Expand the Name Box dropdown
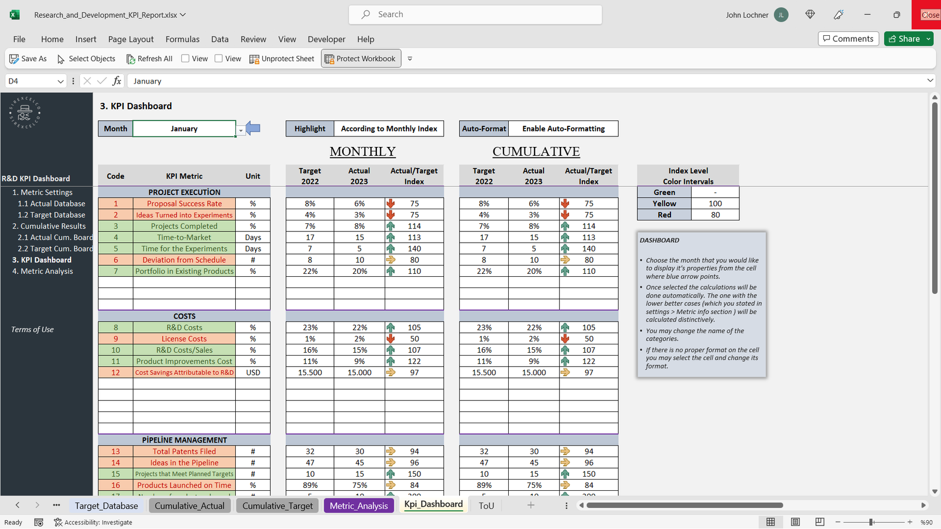The image size is (941, 529). pos(60,81)
